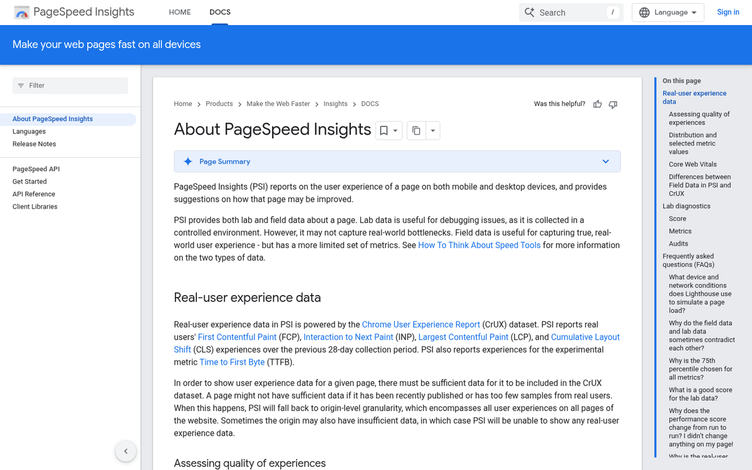This screenshot has width=752, height=470.
Task: Switch to the HOME tab
Action: pyautogui.click(x=180, y=12)
